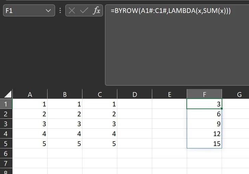Image resolution: width=249 pixels, height=174 pixels.
Task: Open Insert Function with the fx icon
Action: [96, 11]
